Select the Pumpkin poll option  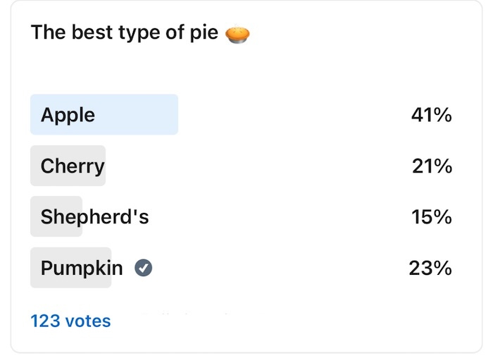click(x=241, y=268)
